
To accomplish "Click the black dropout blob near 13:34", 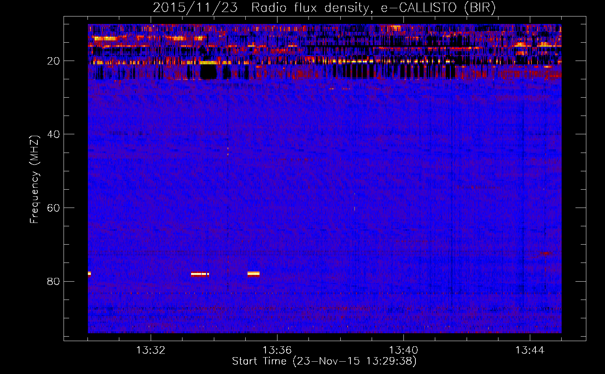I will [209, 71].
